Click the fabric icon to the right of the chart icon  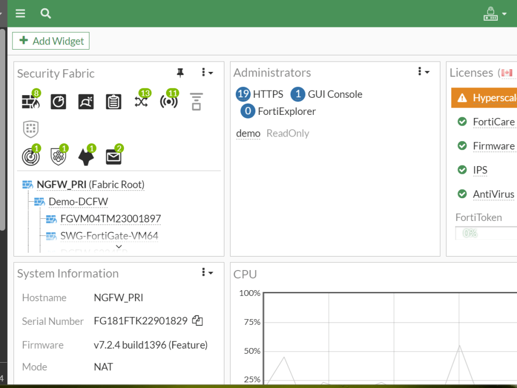pos(86,101)
